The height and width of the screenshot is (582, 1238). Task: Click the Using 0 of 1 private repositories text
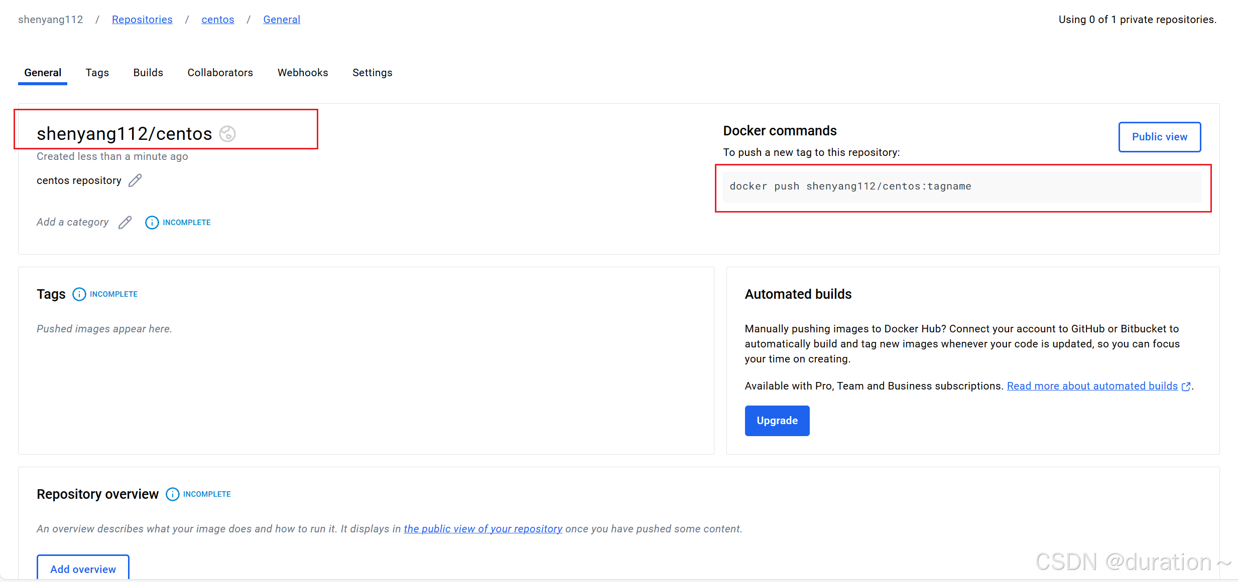point(1138,20)
